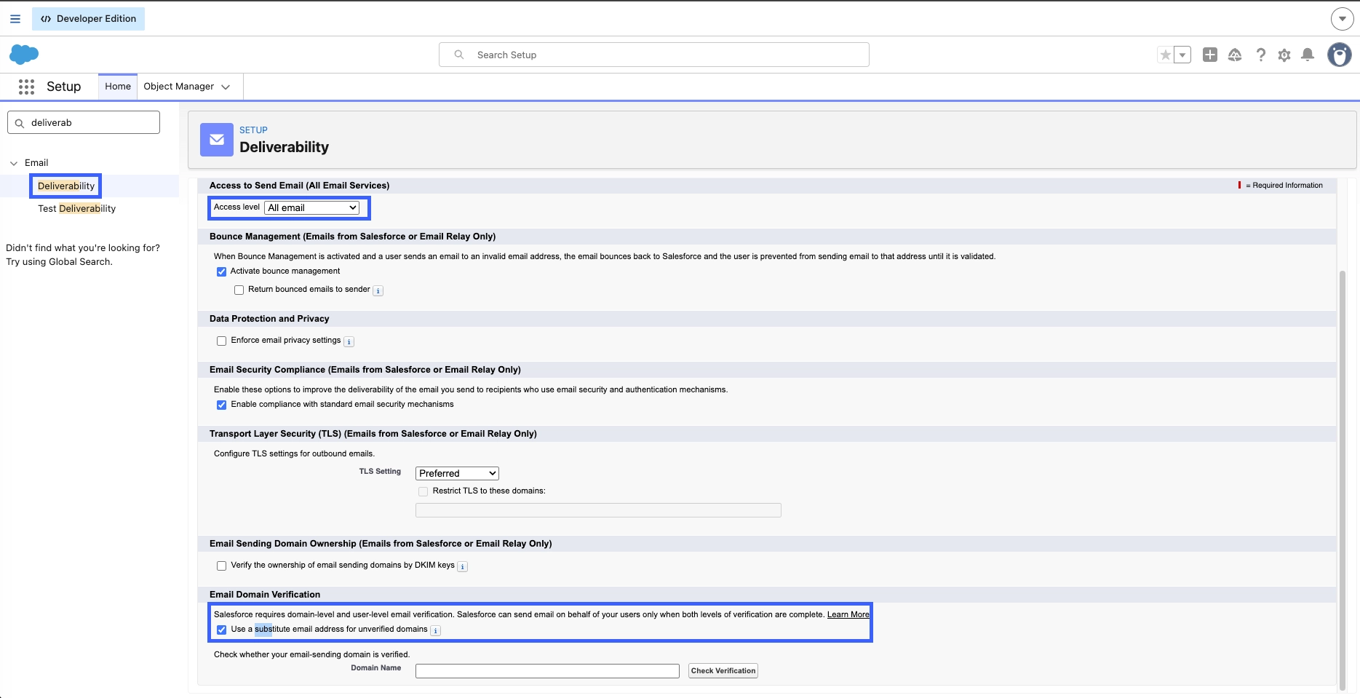This screenshot has width=1360, height=698.
Task: Open Test Deliverability in the sidebar
Action: 77,209
